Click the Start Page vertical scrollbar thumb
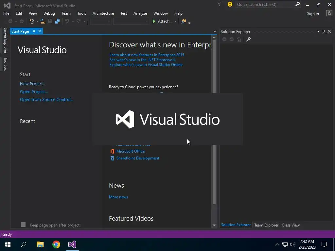The image size is (335, 251). pos(214,122)
